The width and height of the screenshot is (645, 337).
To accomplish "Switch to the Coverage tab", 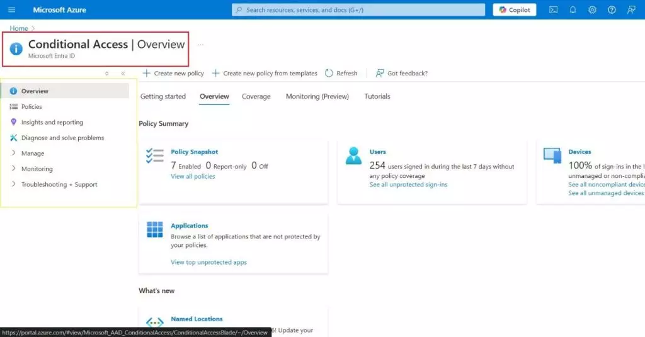I will click(256, 97).
